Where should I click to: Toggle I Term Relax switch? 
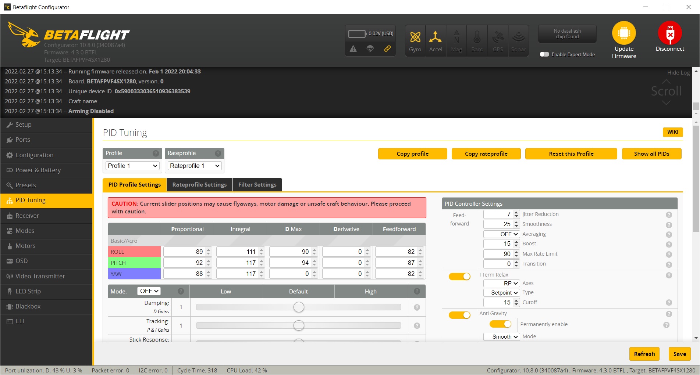(459, 277)
